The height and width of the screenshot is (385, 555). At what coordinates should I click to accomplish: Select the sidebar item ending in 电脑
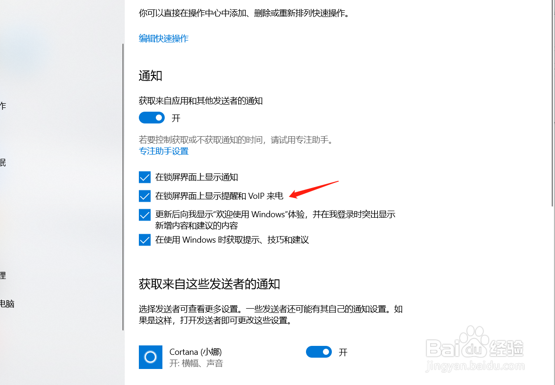pos(7,304)
